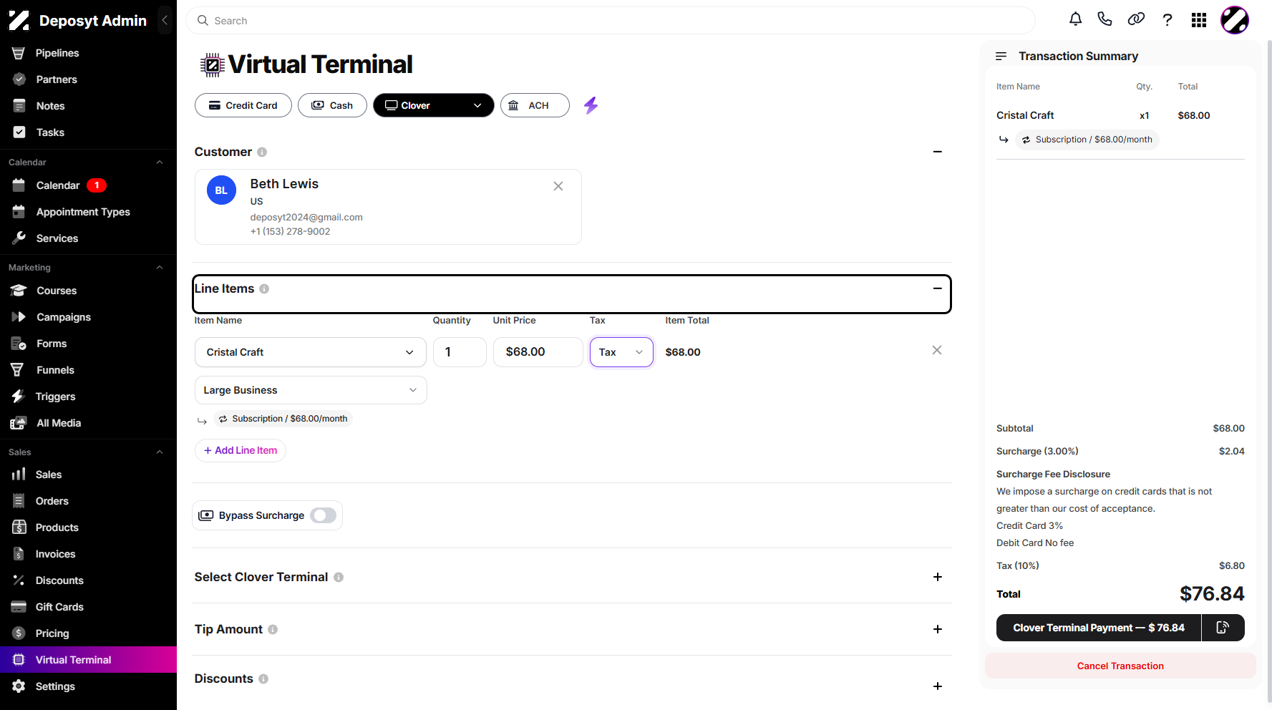Open Pipelines in sidebar
Viewport: 1272px width, 710px height.
(x=57, y=53)
